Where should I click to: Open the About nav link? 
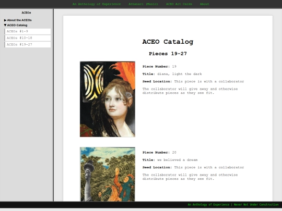pos(205,4)
